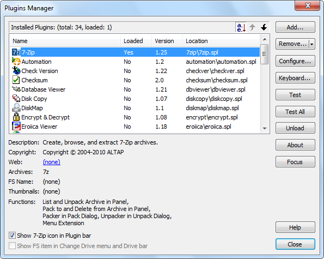This screenshot has height=259, width=324.
Task: Open the (none) web link
Action: coord(51,162)
